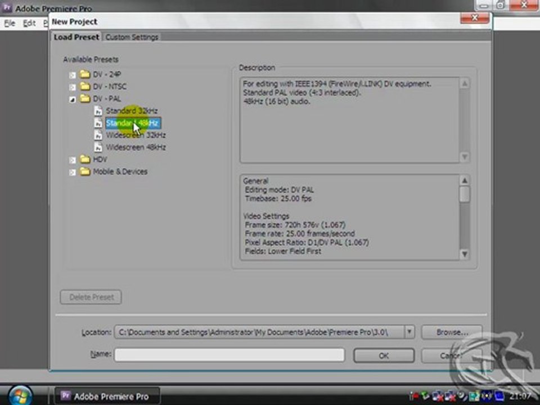Click the text 'Editing mode: DV PAL'
The image size is (540, 405).
pyautogui.click(x=280, y=190)
